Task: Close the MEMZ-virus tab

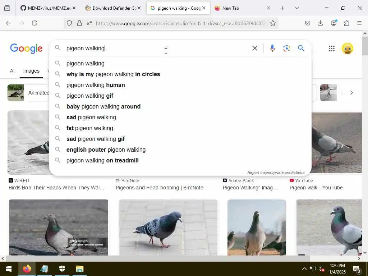Action: 74,8
